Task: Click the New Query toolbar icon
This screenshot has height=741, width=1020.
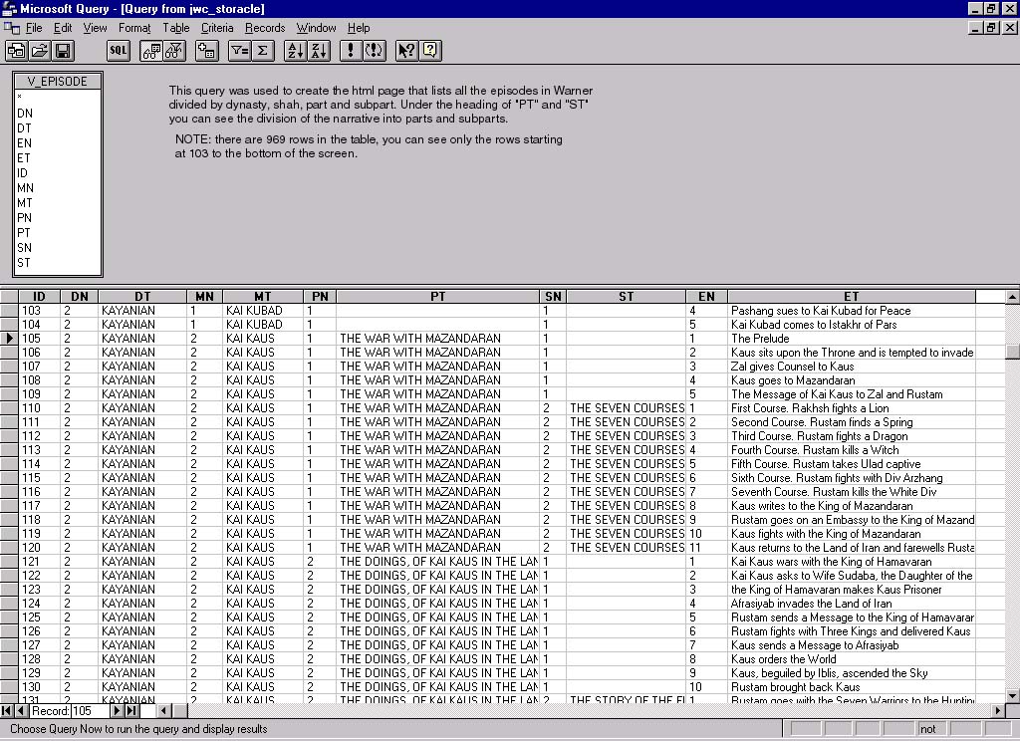Action: coord(16,50)
